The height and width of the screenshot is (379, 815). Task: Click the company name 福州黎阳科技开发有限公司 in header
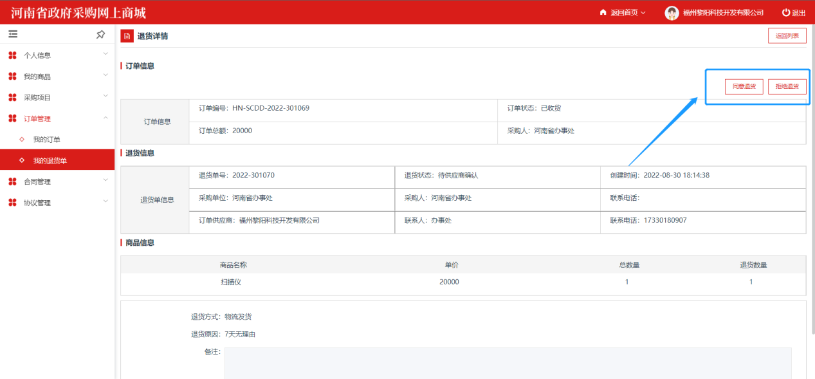[723, 13]
